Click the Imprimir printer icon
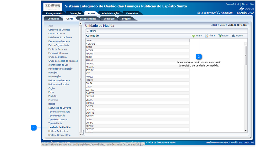The width and height of the screenshot is (257, 154). tap(233, 36)
